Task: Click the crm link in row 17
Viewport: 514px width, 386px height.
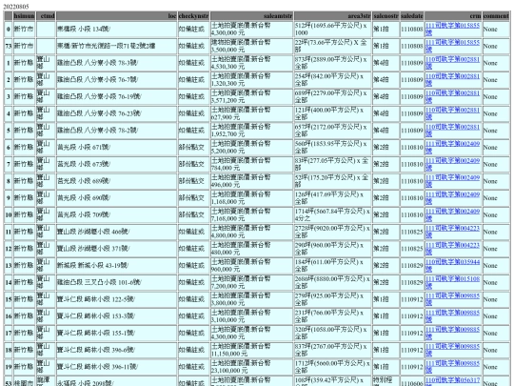Action: [452, 334]
